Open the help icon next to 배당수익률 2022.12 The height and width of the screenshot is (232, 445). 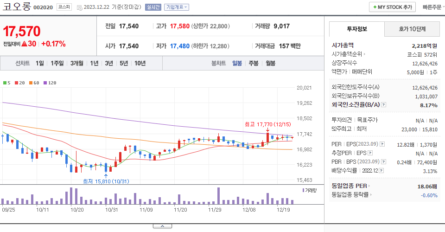pos(381,171)
